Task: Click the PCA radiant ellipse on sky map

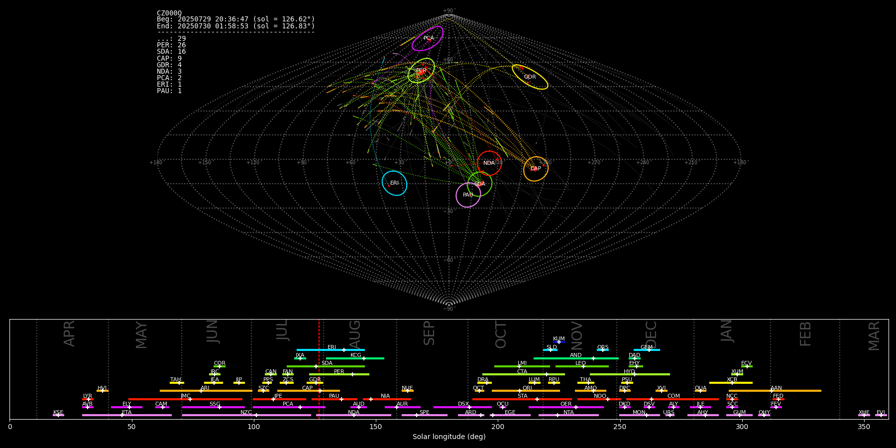Action: 428,38
